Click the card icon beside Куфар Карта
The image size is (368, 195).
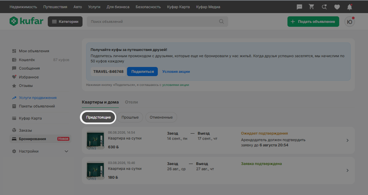pyautogui.click(x=14, y=119)
